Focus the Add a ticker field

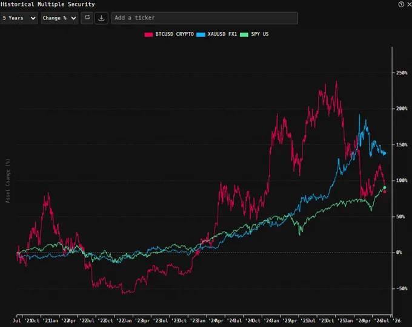click(x=205, y=18)
